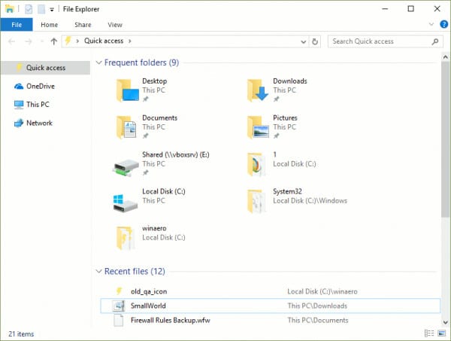
Task: Click the vertical scrollbar thumb
Action: [445, 139]
